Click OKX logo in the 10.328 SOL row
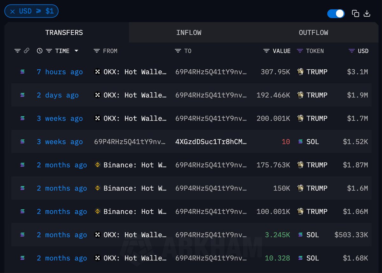The image size is (382, 273). point(98,258)
